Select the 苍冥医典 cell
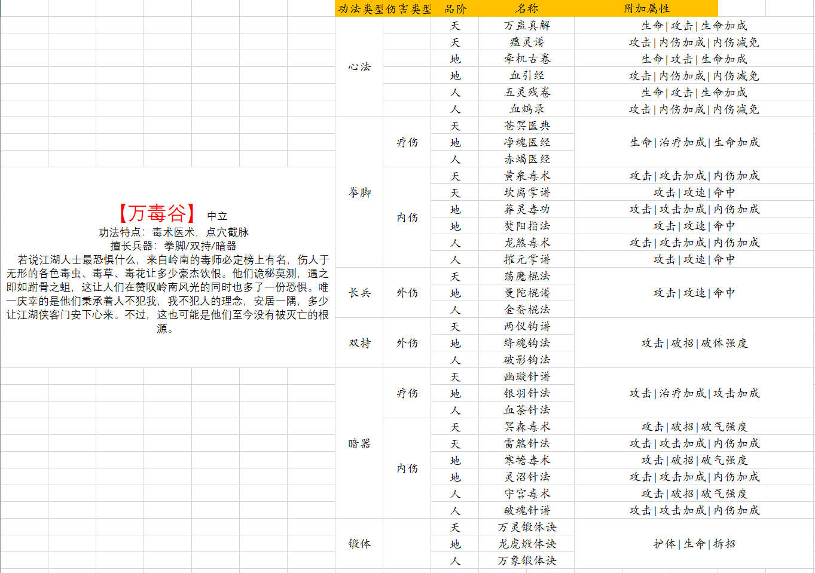Screen dimensions: 815x573 pos(527,125)
